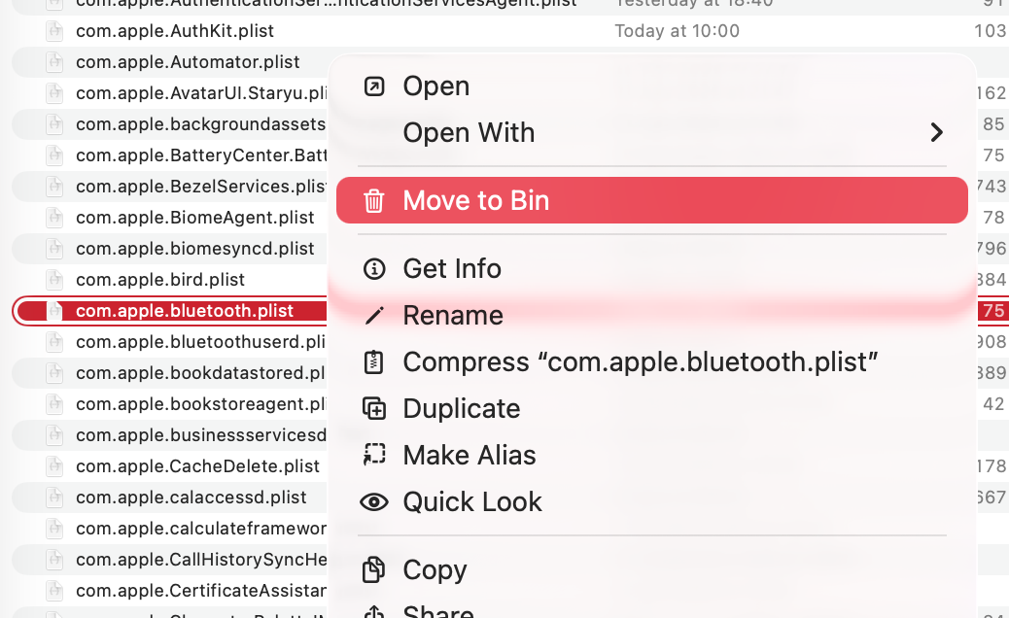Select file com.apple.BiomeAgent.plist
Viewport: 1009px width, 618px height.
[x=195, y=218]
